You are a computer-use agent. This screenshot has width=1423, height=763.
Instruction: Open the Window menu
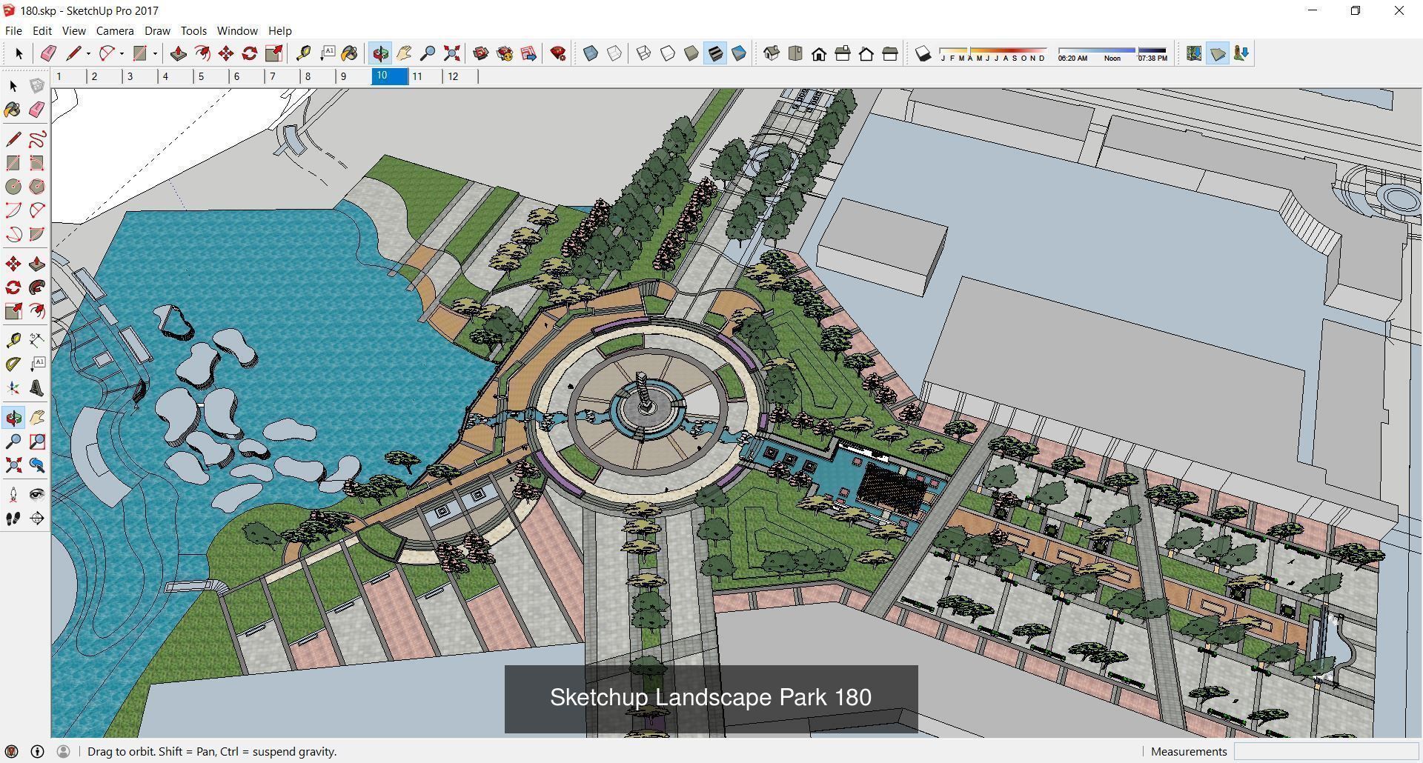(x=237, y=30)
